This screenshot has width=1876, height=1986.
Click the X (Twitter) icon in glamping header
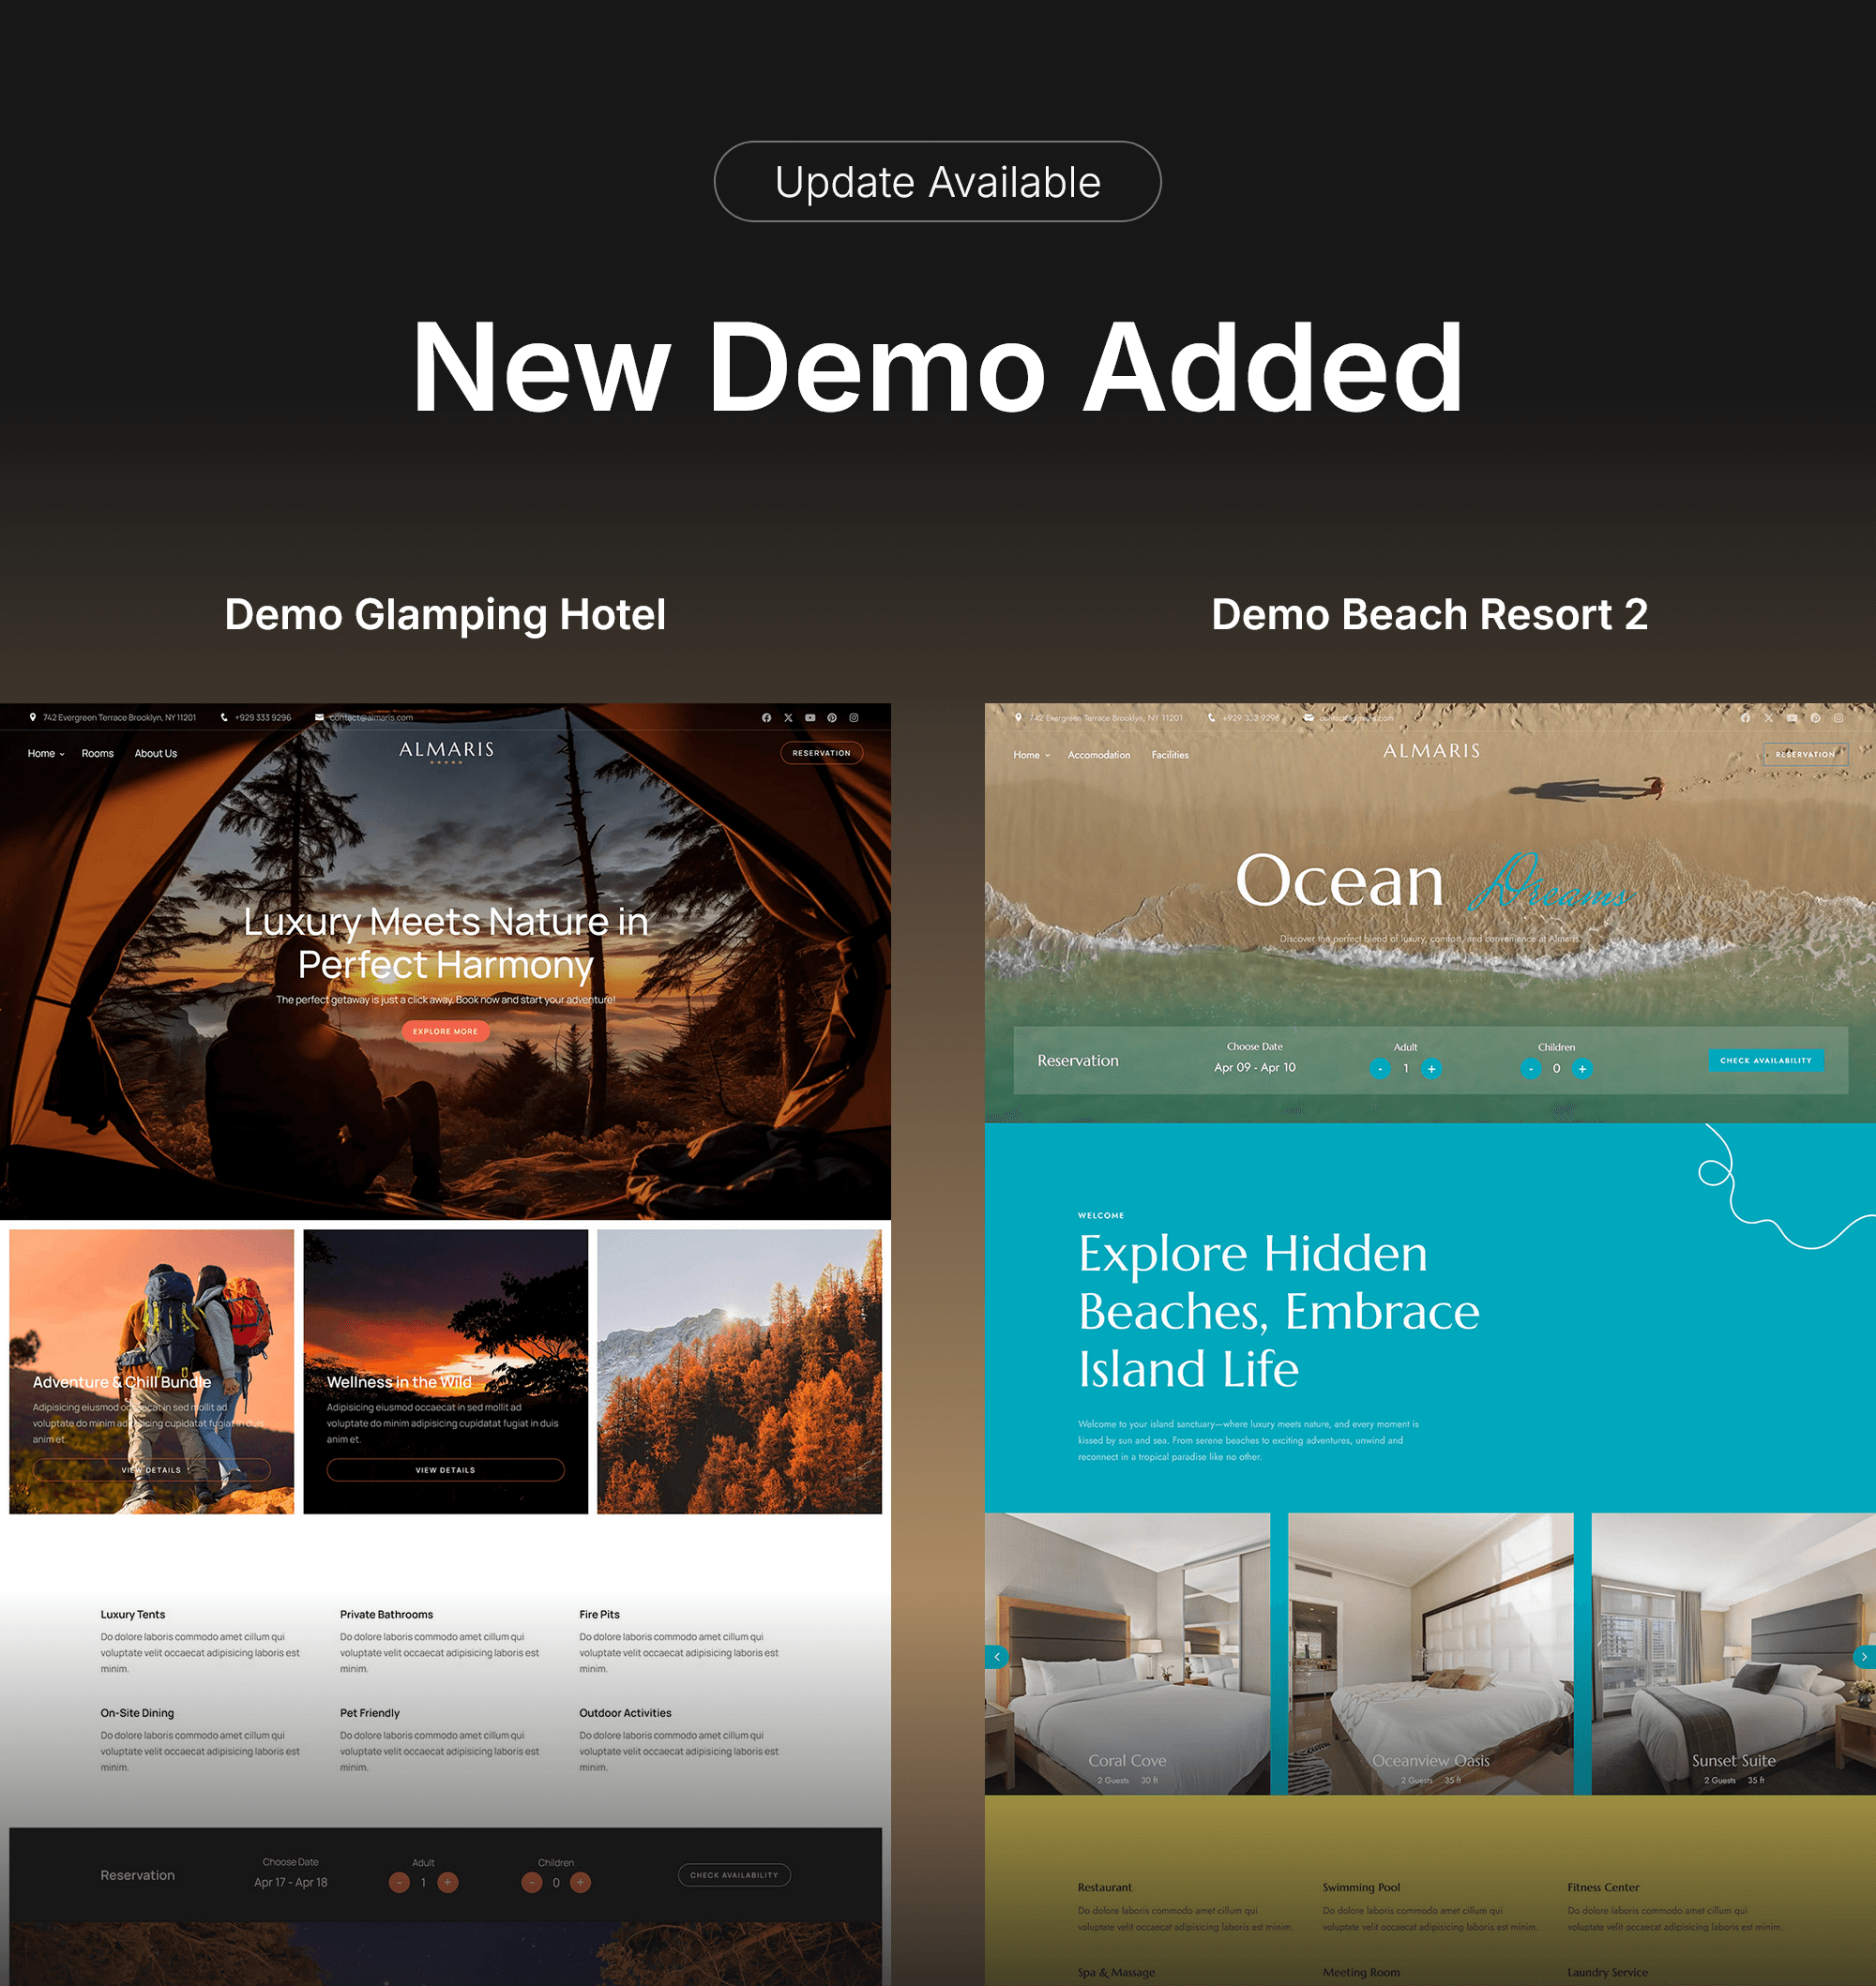pyautogui.click(x=789, y=717)
